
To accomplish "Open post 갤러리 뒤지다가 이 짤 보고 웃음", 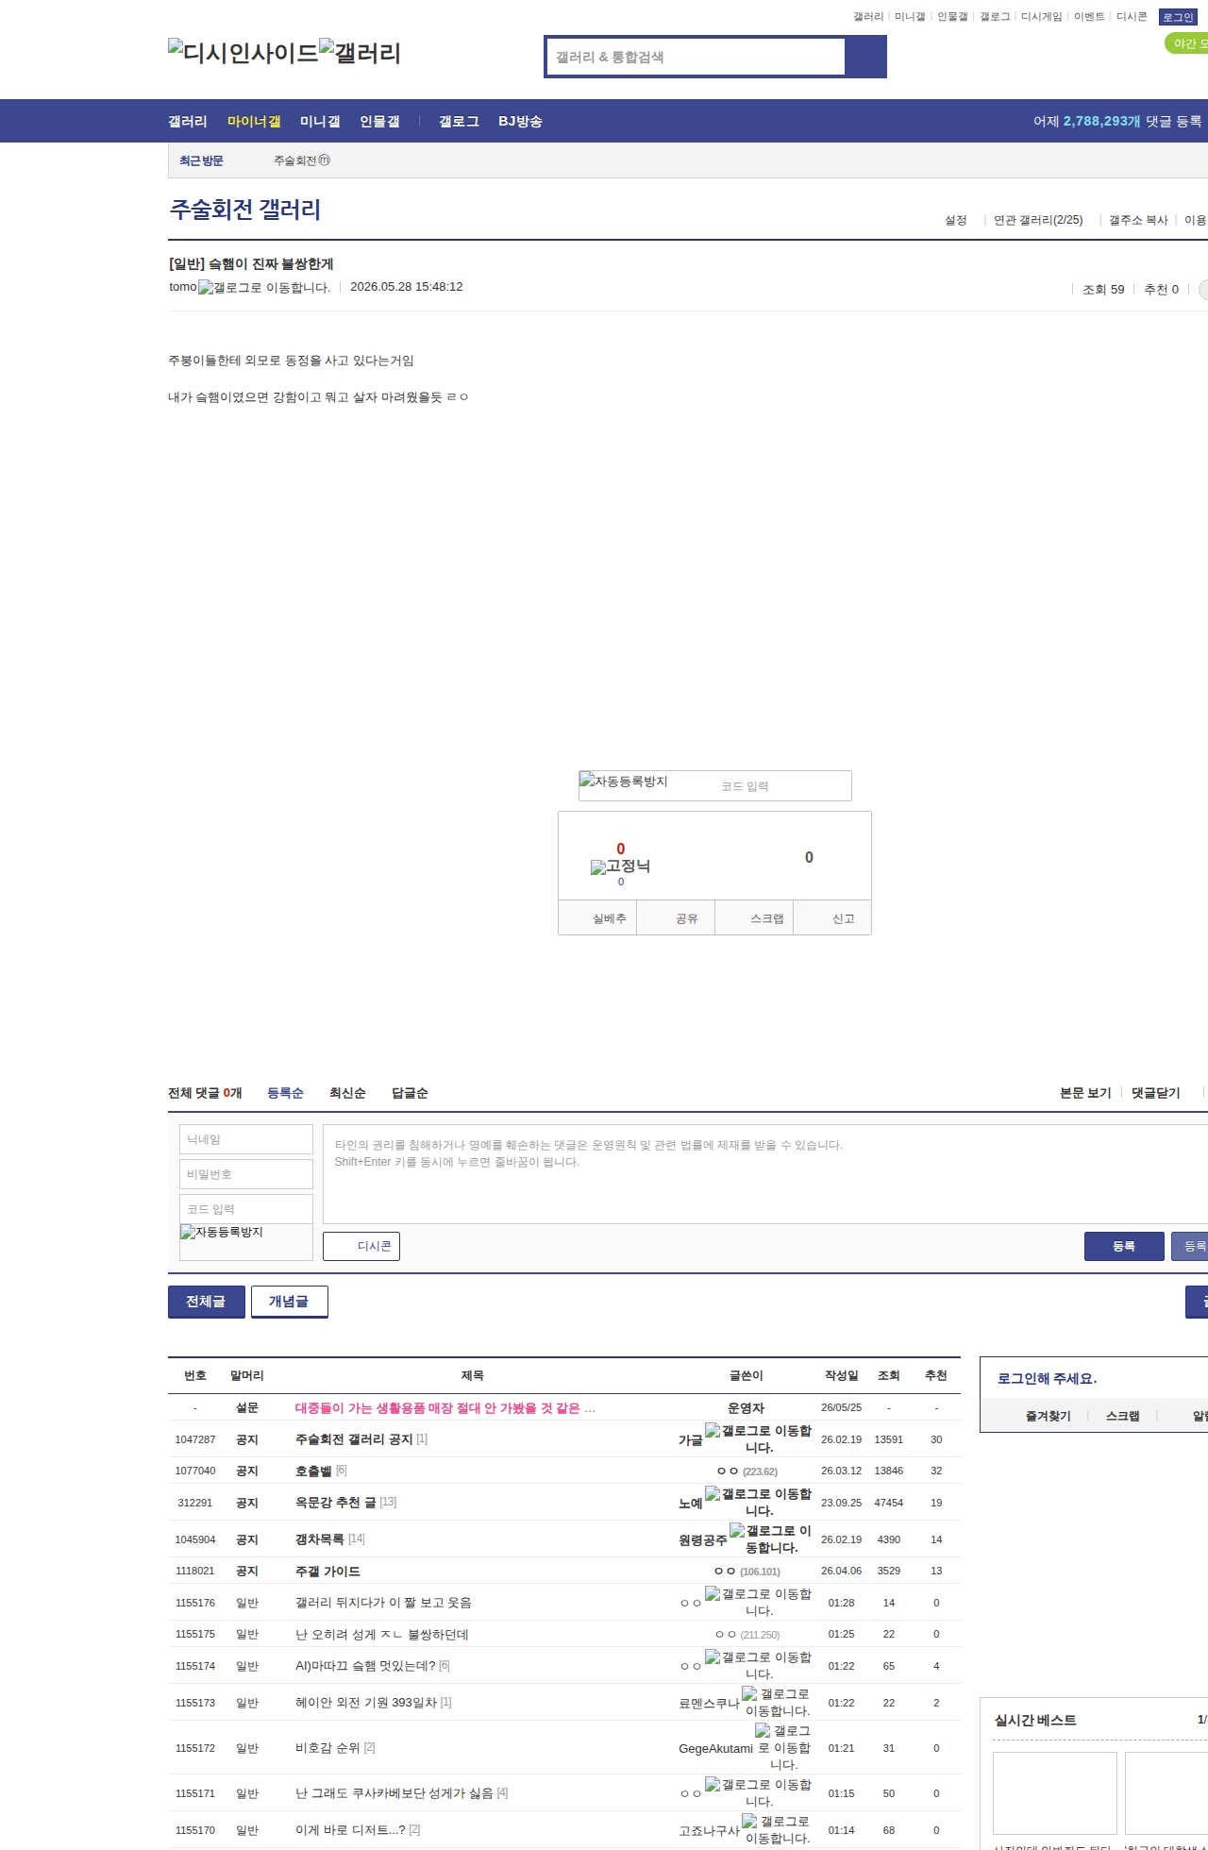I will click(x=383, y=1603).
